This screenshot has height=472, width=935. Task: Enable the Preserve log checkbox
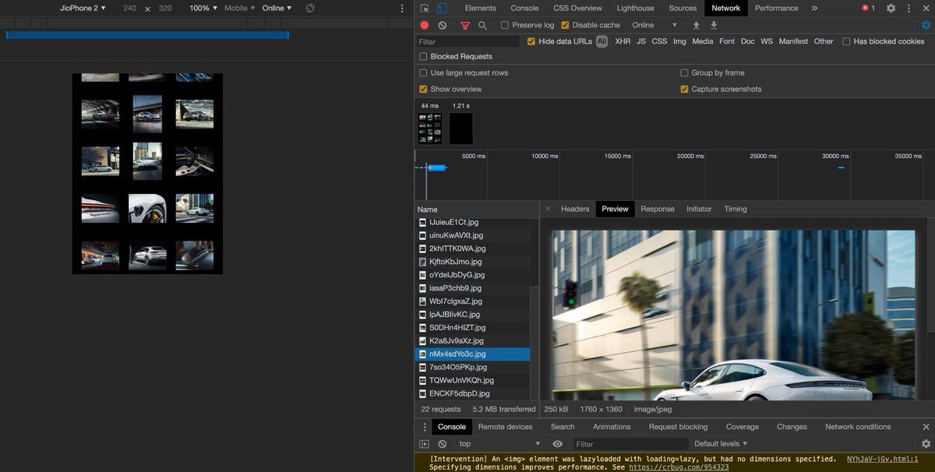click(505, 26)
